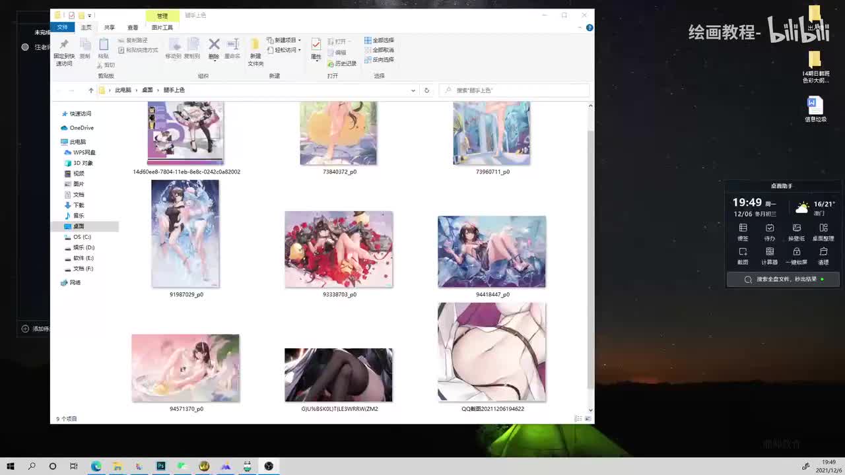
Task: Expand the New item (新建项目) dropdown
Action: (284, 40)
